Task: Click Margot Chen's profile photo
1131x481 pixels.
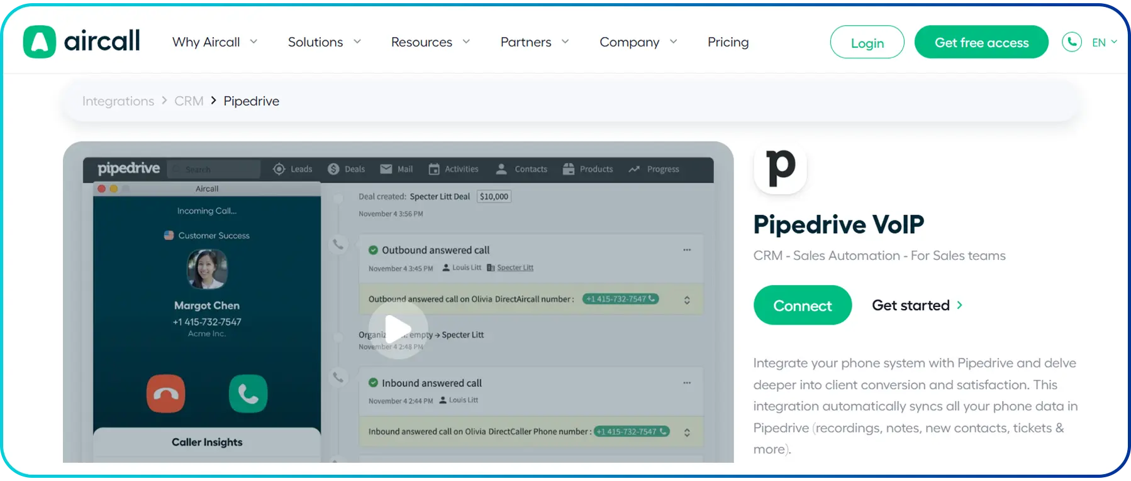Action: [207, 269]
